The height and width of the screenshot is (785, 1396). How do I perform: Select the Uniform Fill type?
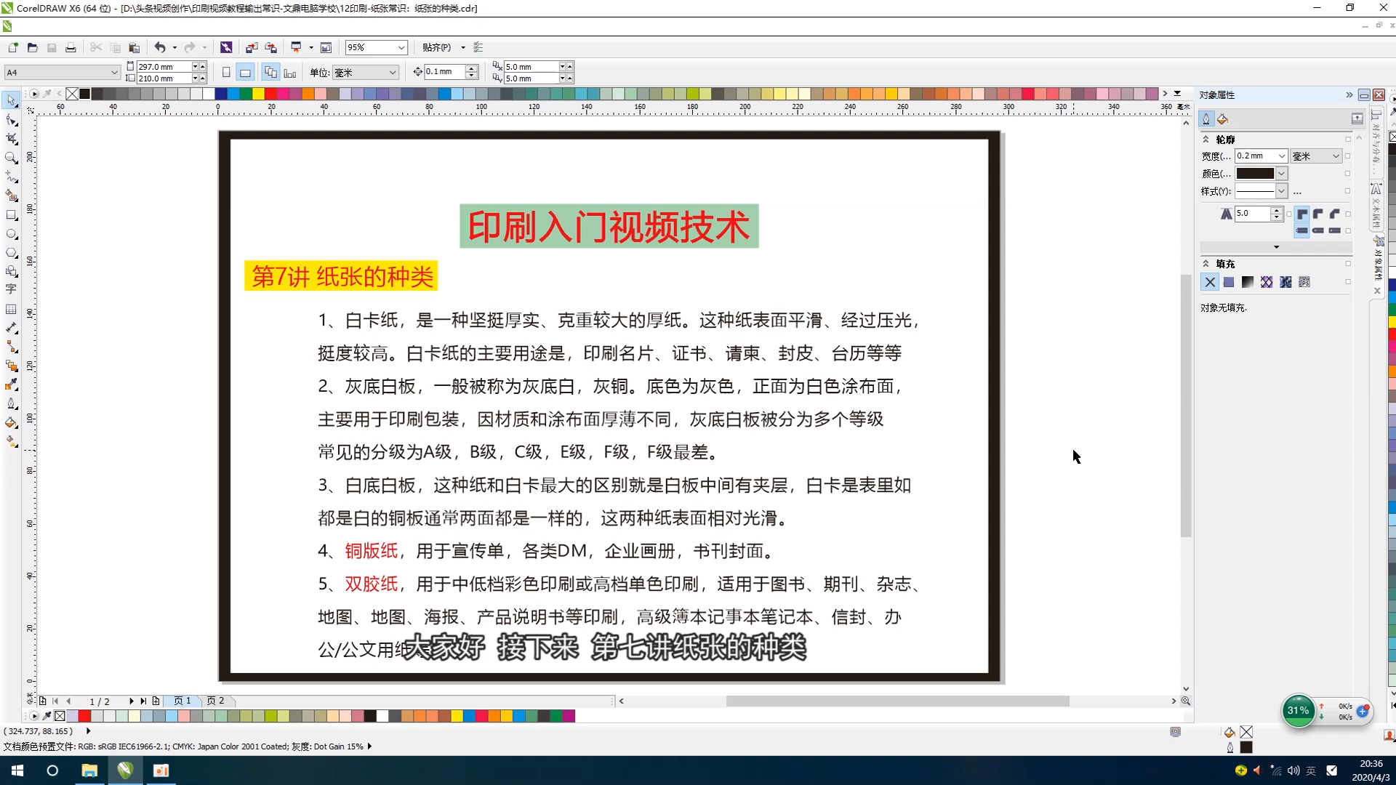pos(1229,282)
